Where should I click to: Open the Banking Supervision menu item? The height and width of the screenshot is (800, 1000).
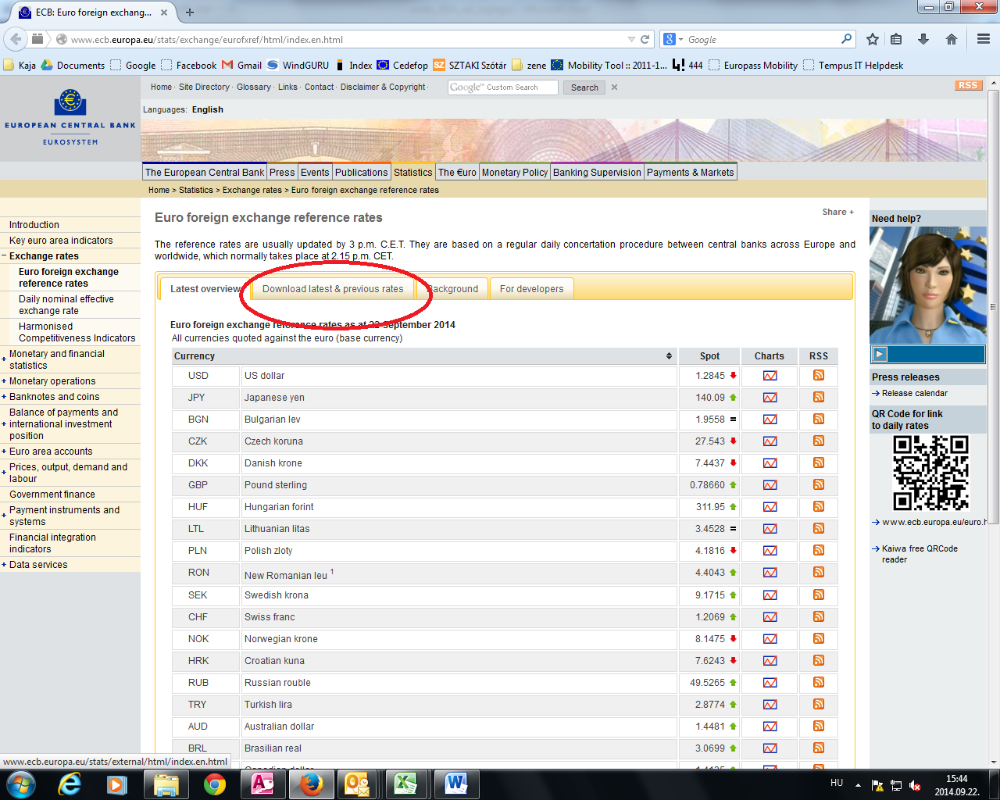pos(597,173)
